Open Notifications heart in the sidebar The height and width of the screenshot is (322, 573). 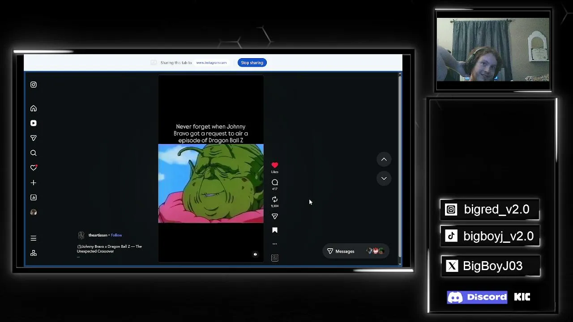pos(34,168)
